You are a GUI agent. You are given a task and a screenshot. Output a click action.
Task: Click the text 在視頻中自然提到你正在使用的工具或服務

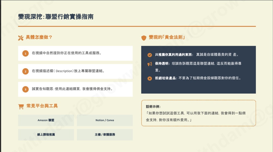67,53
